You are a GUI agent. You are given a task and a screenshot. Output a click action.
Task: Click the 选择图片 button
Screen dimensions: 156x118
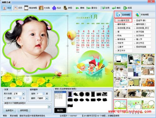[10, 111]
